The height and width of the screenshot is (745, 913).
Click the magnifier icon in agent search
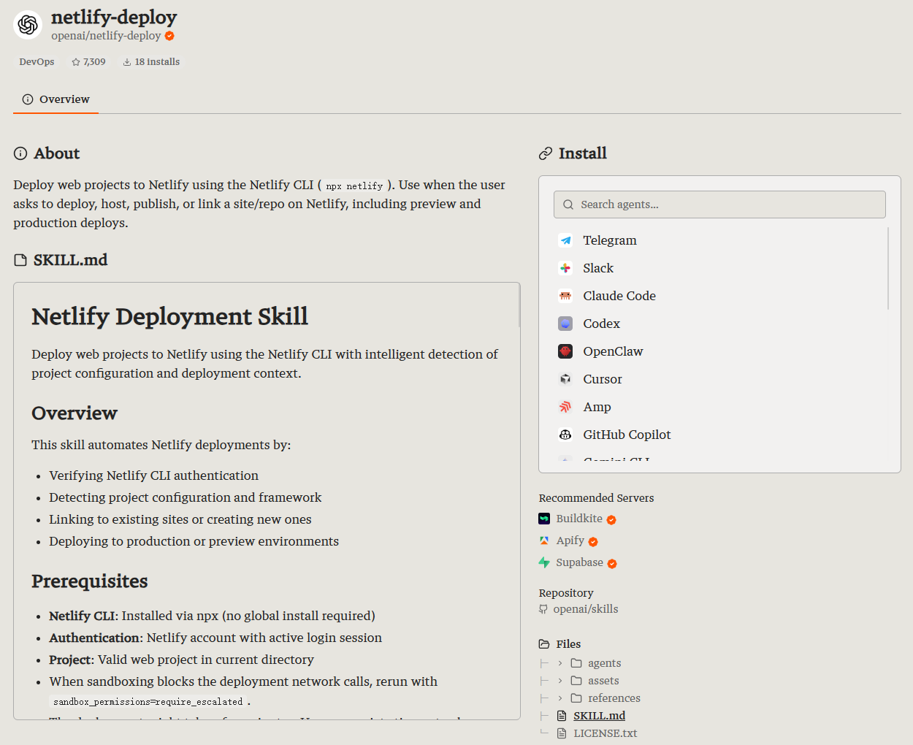568,205
